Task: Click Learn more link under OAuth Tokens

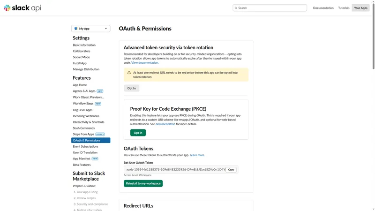Action: point(197,155)
